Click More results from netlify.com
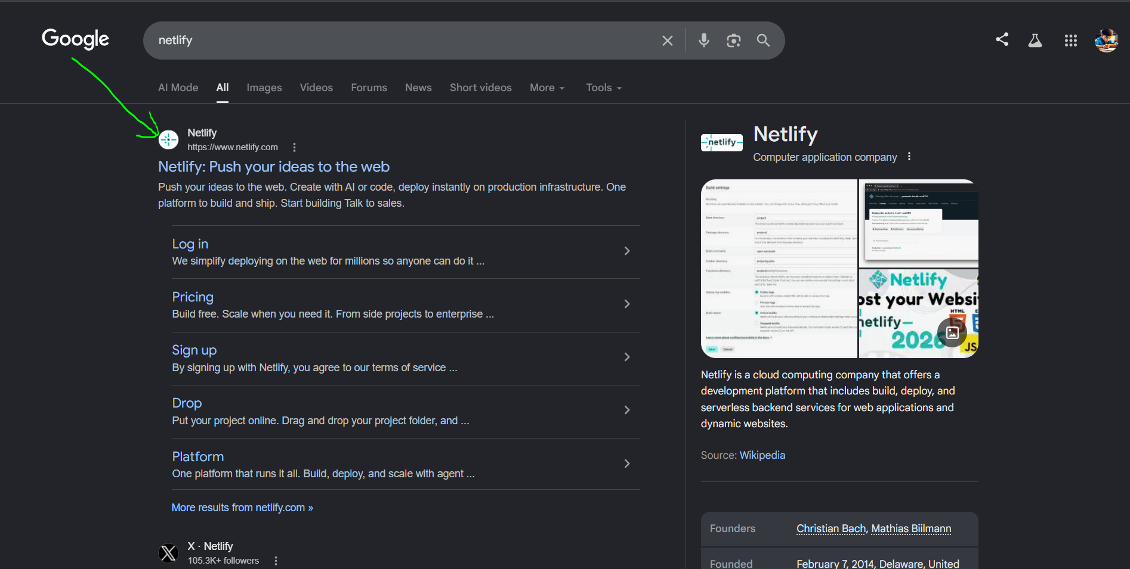Image resolution: width=1130 pixels, height=569 pixels. pos(242,508)
